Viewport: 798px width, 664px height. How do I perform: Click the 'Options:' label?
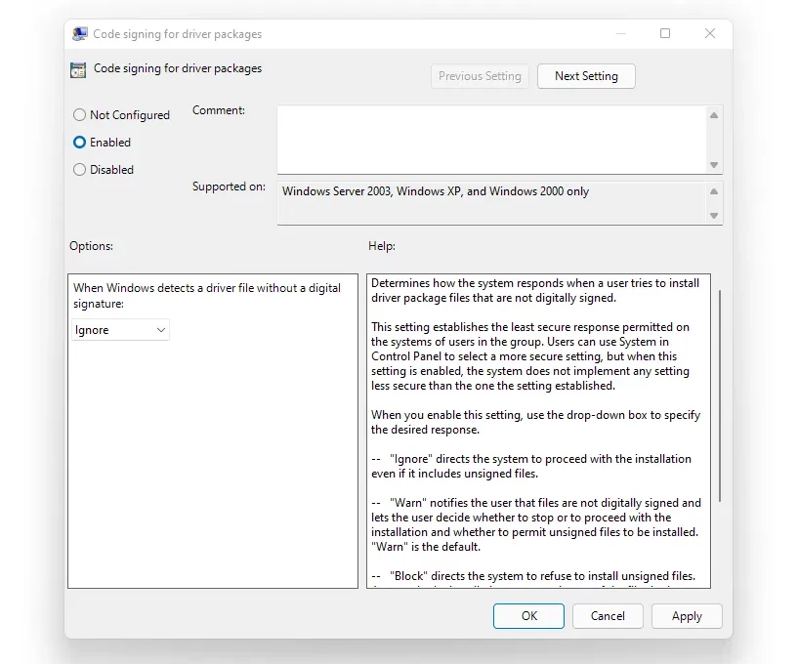[92, 246]
